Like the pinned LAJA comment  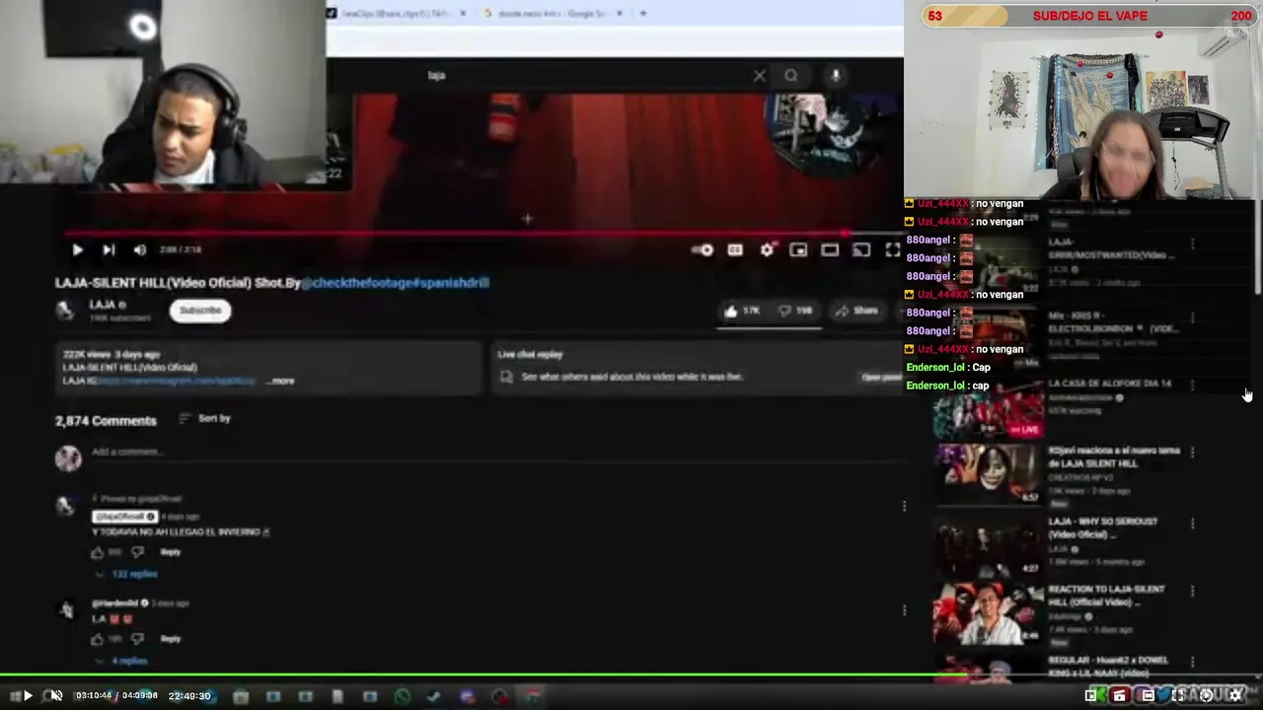tap(98, 552)
